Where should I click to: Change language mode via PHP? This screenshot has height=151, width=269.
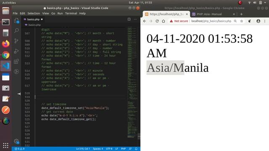[123, 149]
